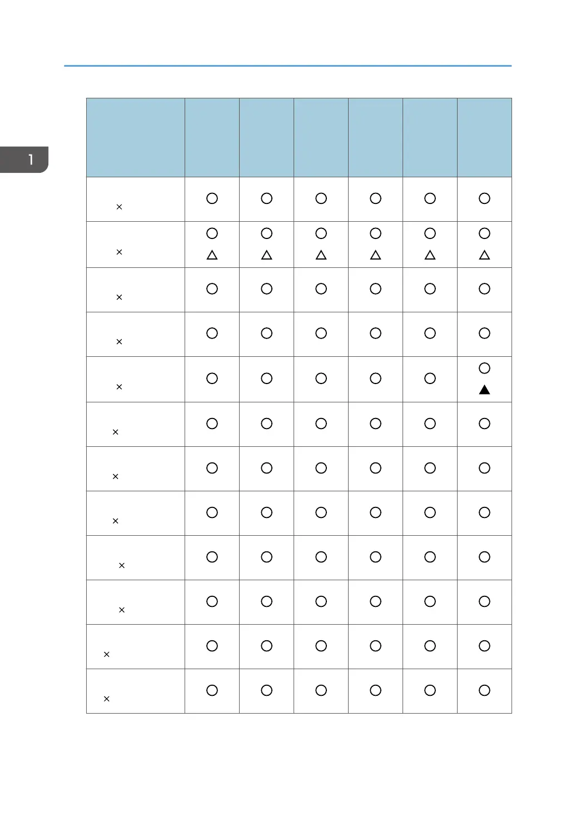The image size is (576, 817).
Task: Click the hollow triangle in the first data column
Action: (x=212, y=255)
